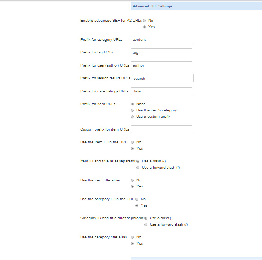This screenshot has width=262, height=260.
Task: Choose dash for Item ID and title alias separator
Action: pos(138,161)
